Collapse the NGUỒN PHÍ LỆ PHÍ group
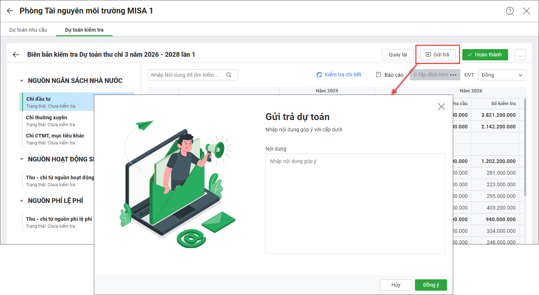This screenshot has height=295, width=539. click(22, 201)
